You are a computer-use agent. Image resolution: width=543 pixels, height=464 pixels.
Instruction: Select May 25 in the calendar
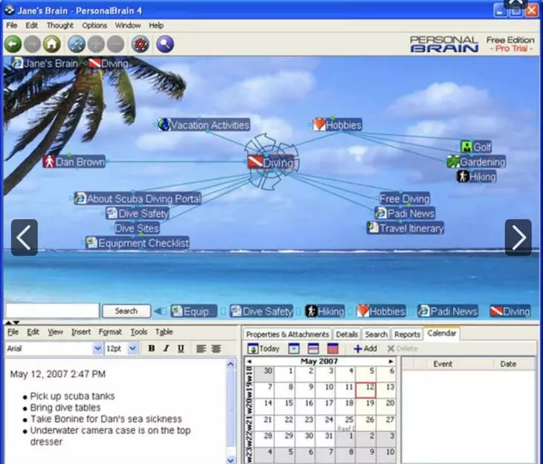pyautogui.click(x=346, y=422)
